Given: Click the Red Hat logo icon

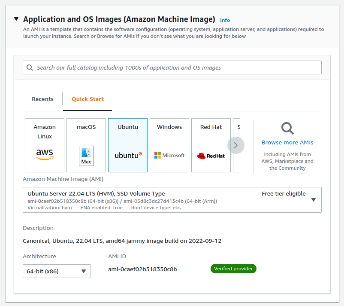Looking at the screenshot, I should pos(211,156).
